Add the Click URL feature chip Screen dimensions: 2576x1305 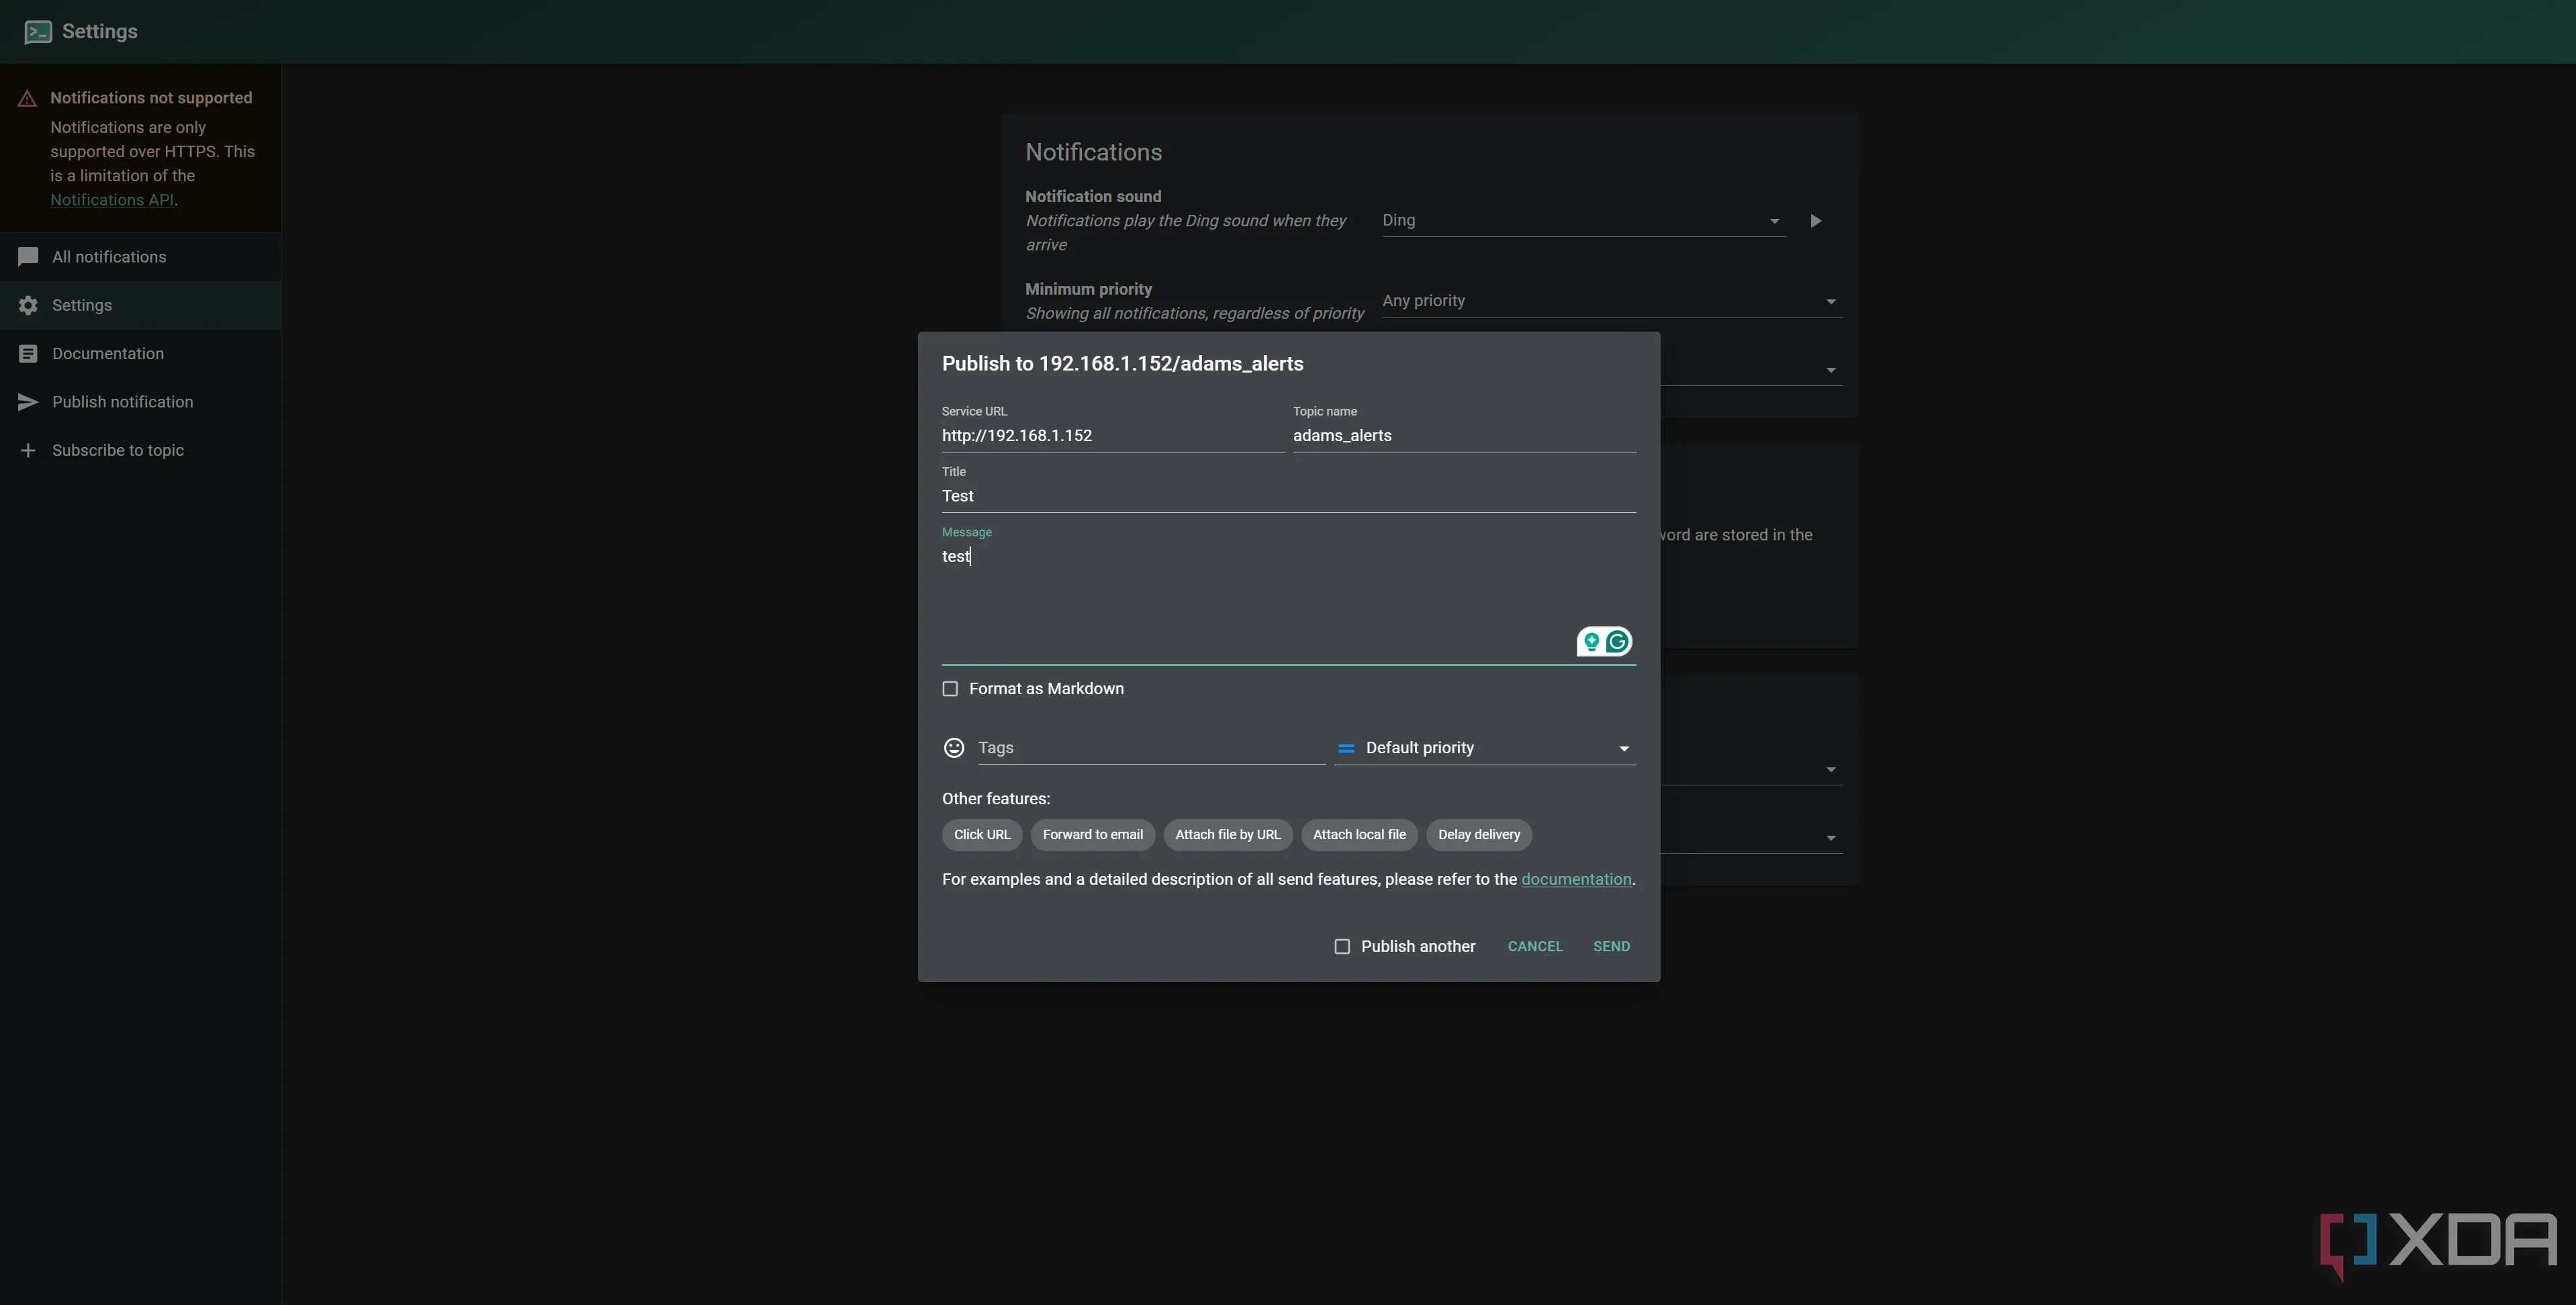(982, 835)
